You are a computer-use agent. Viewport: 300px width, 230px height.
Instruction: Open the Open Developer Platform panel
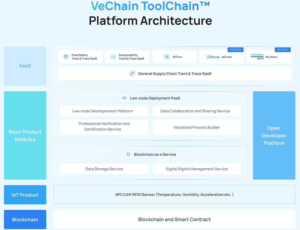point(274,135)
